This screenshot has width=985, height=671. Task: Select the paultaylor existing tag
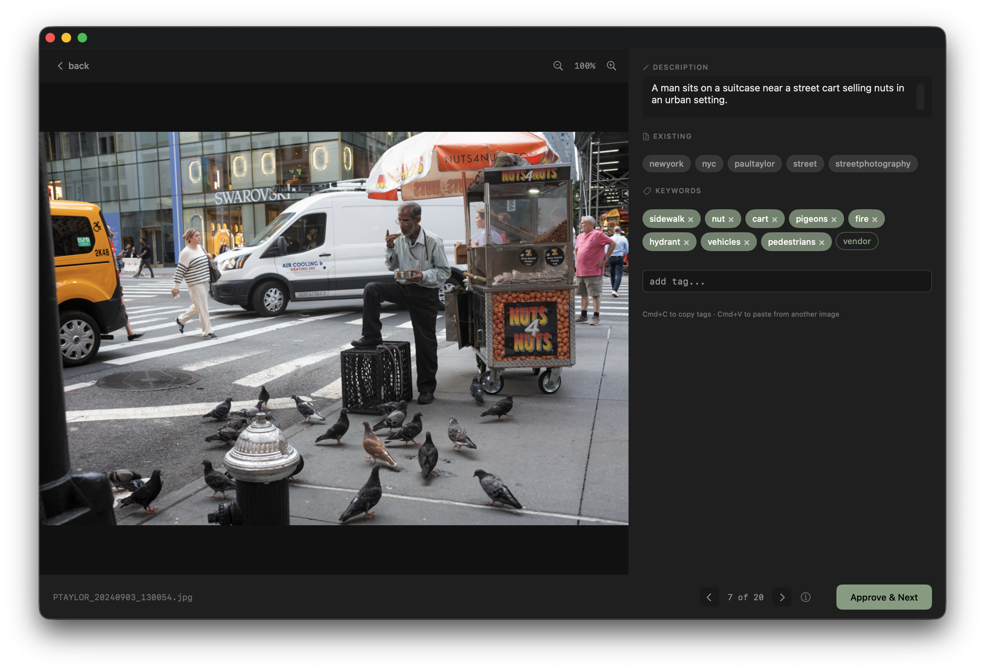(x=754, y=164)
